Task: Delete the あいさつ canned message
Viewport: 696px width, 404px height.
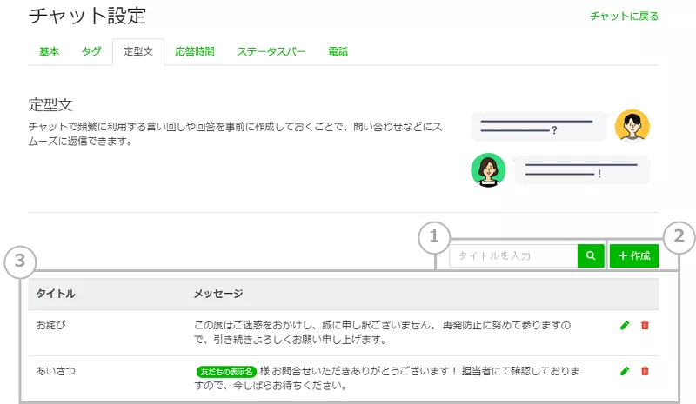Action: click(645, 371)
